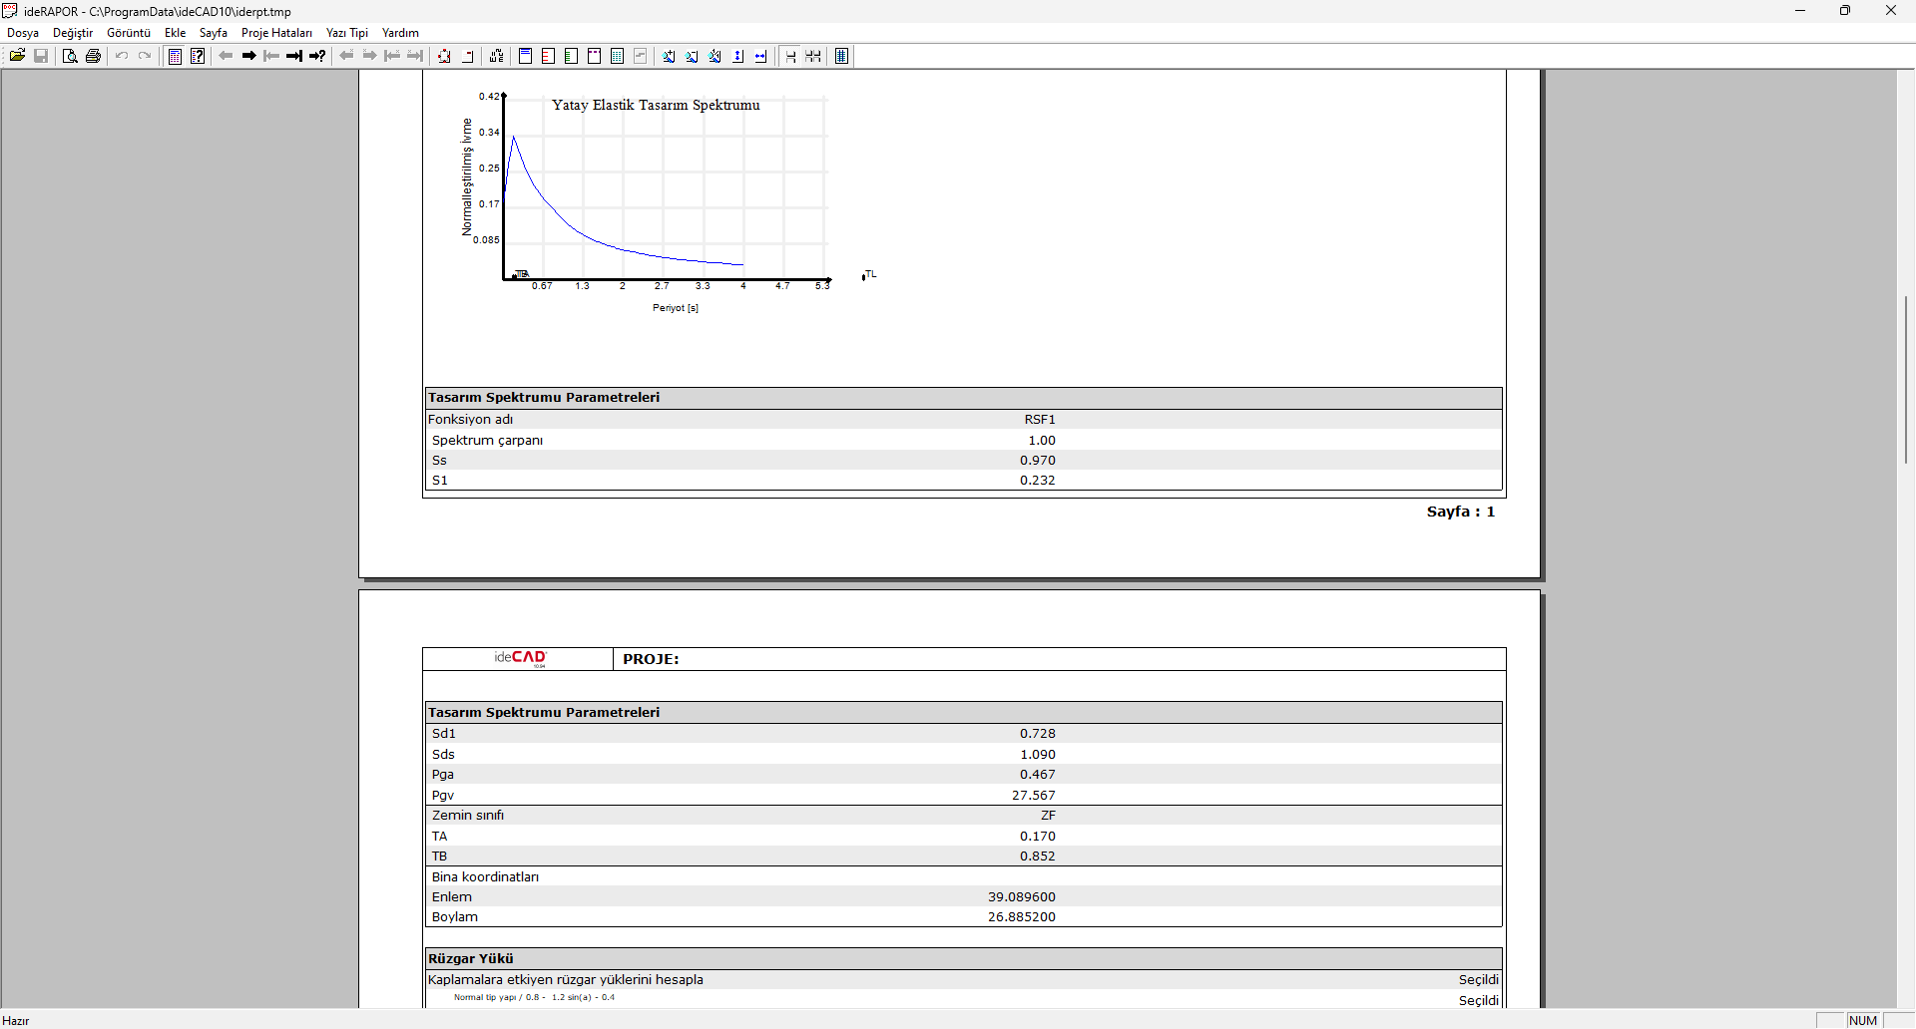Click the multiple pages view icon
This screenshot has height=1029, width=1916.
click(x=814, y=56)
